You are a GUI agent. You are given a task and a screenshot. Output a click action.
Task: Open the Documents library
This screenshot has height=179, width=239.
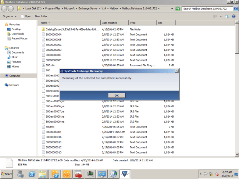pos(18,53)
